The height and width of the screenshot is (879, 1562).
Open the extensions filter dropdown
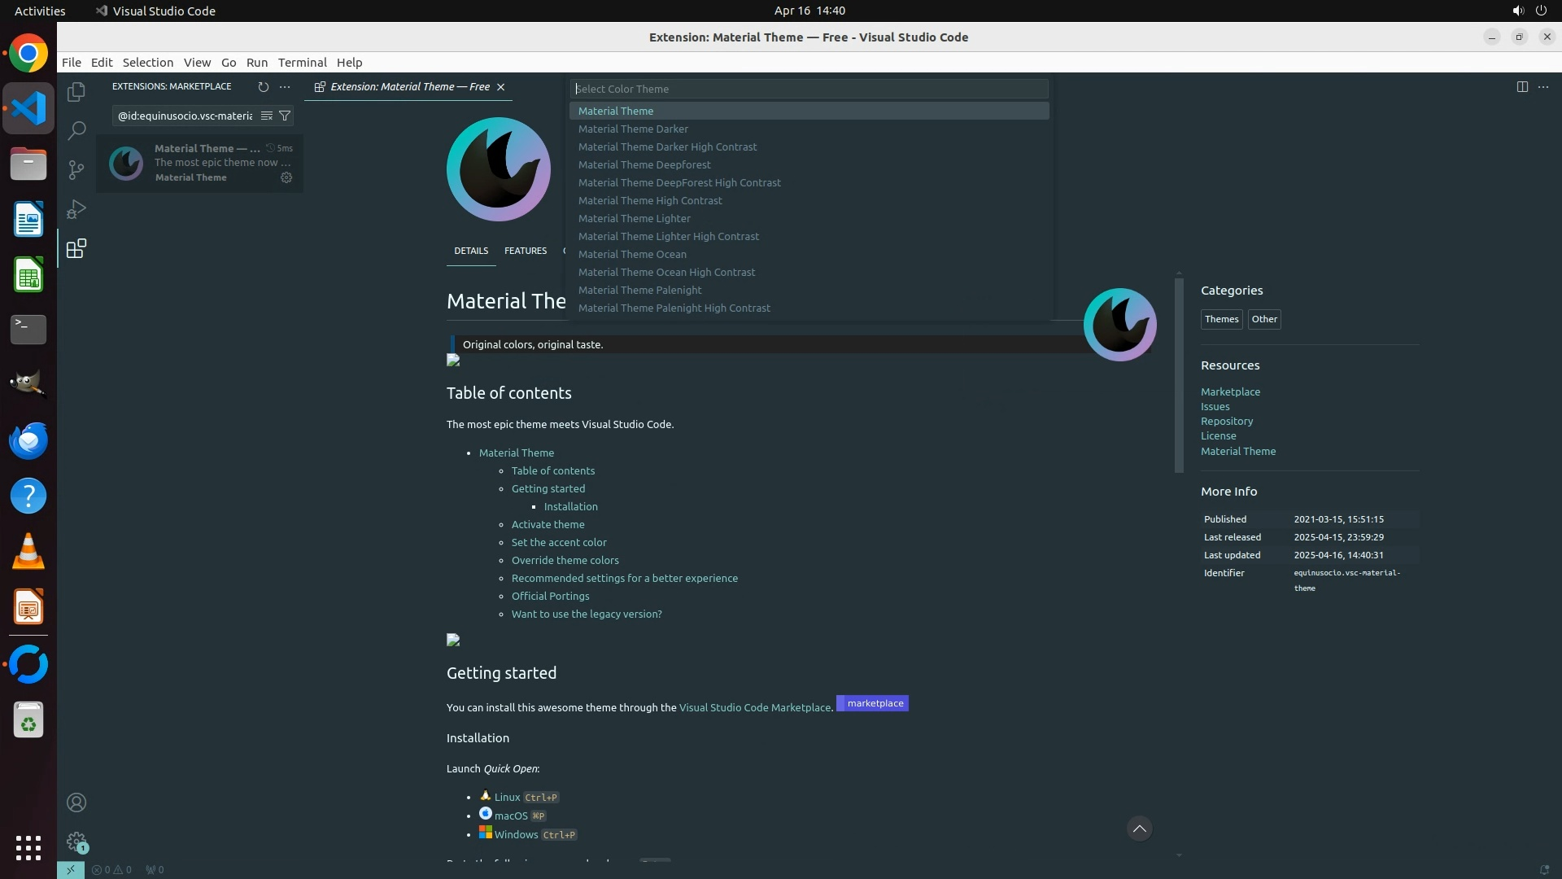click(285, 116)
